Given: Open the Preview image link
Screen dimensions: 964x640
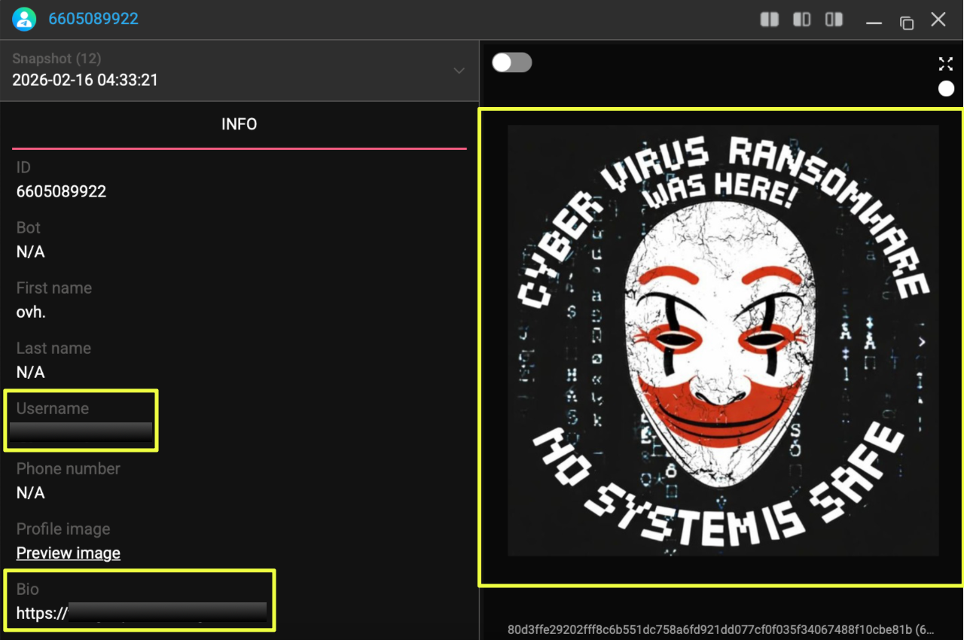Looking at the screenshot, I should (x=69, y=553).
